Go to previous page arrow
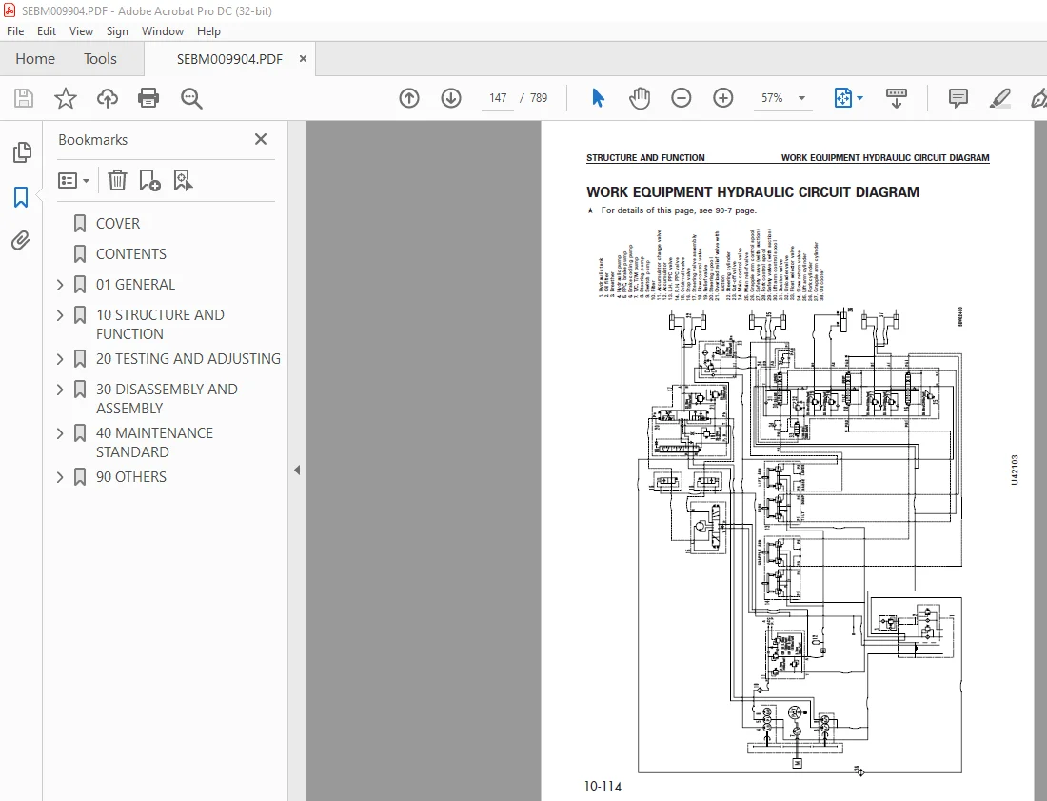Image resolution: width=1047 pixels, height=801 pixels. click(409, 98)
